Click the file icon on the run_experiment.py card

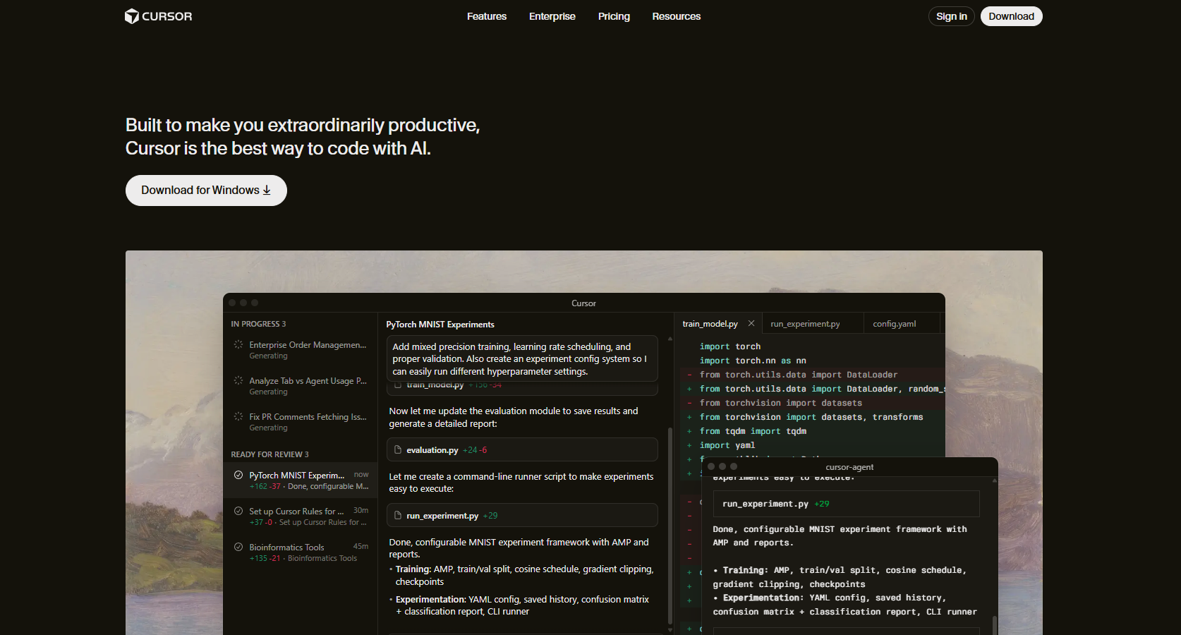pyautogui.click(x=397, y=515)
